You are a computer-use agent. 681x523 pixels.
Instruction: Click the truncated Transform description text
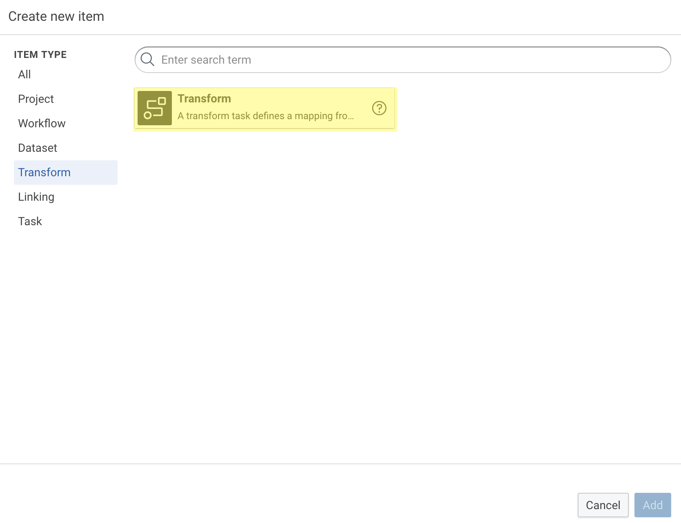tap(265, 116)
